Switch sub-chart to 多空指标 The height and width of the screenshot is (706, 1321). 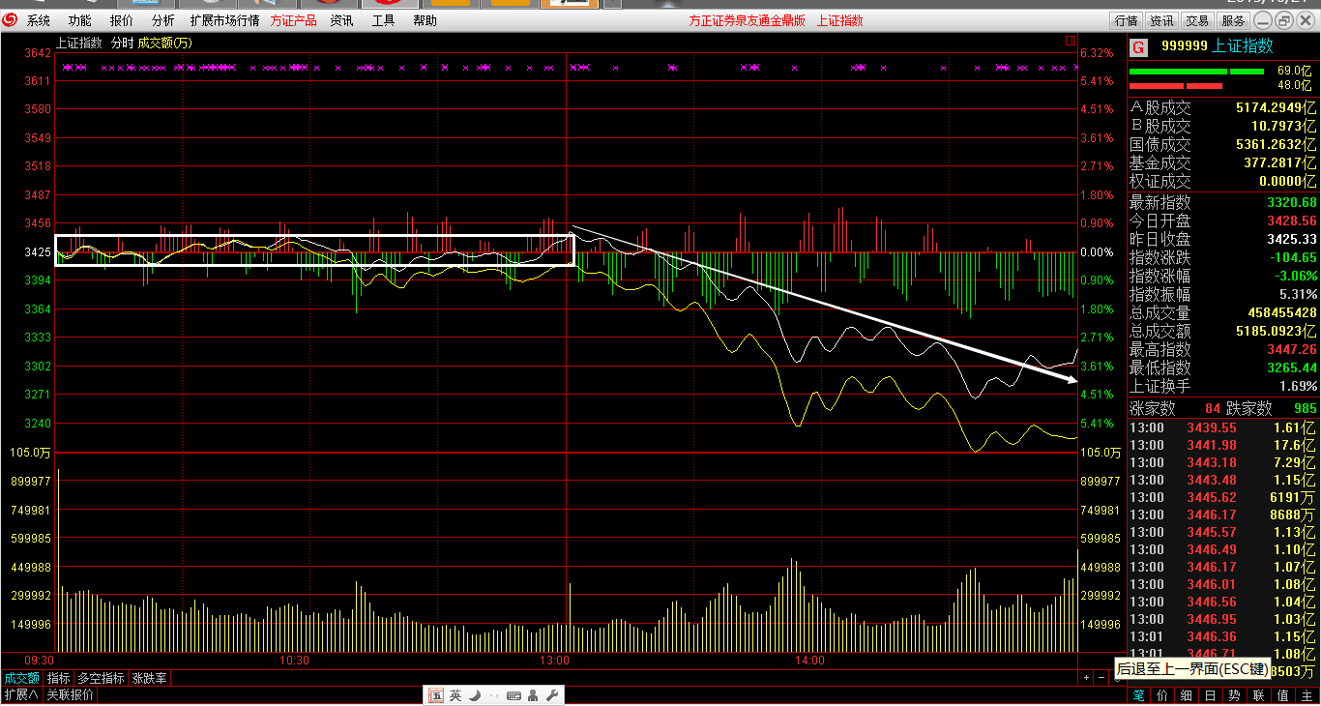(x=101, y=679)
